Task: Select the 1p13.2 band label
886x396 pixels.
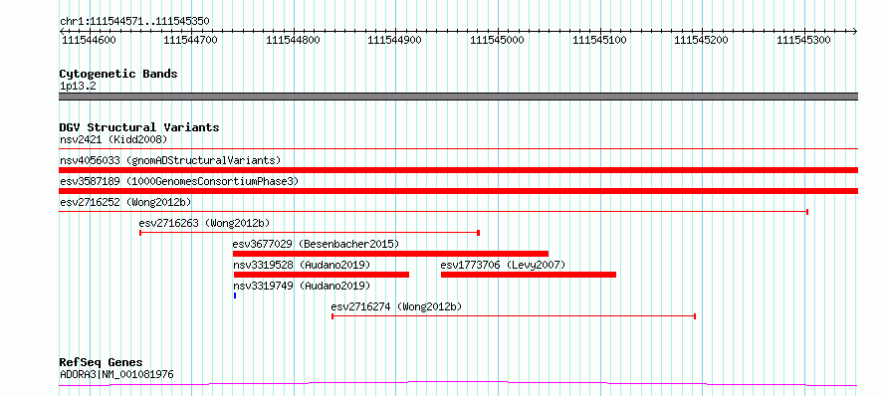Action: (78, 86)
